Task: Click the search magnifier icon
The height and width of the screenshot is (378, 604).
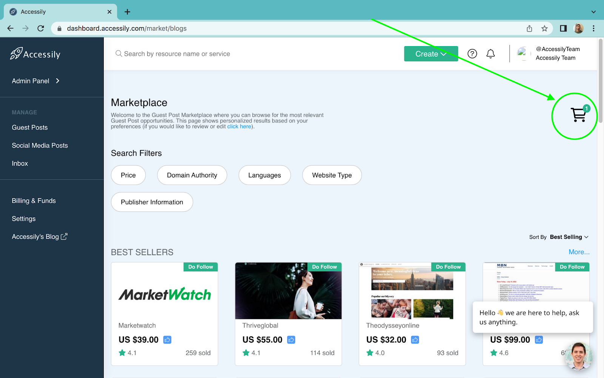Action: pyautogui.click(x=119, y=54)
